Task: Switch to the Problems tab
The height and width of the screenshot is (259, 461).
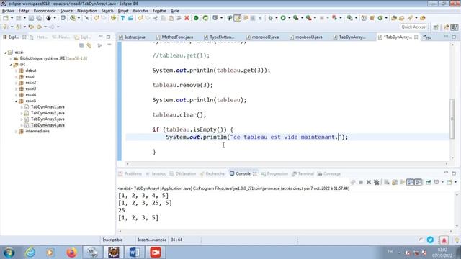Action: point(130,174)
